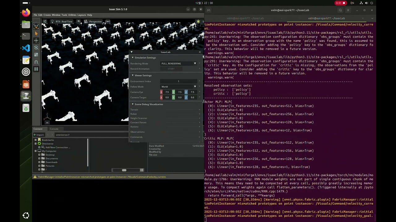The width and height of the screenshot is (396, 222).
Task: Open the Trash from the dock
Action: tap(26, 108)
